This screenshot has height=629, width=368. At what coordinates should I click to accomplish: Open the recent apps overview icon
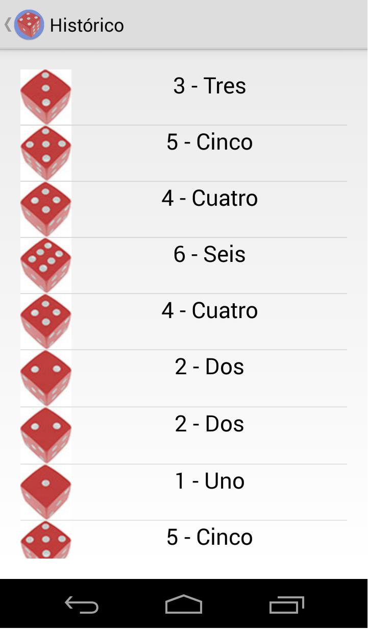(286, 605)
